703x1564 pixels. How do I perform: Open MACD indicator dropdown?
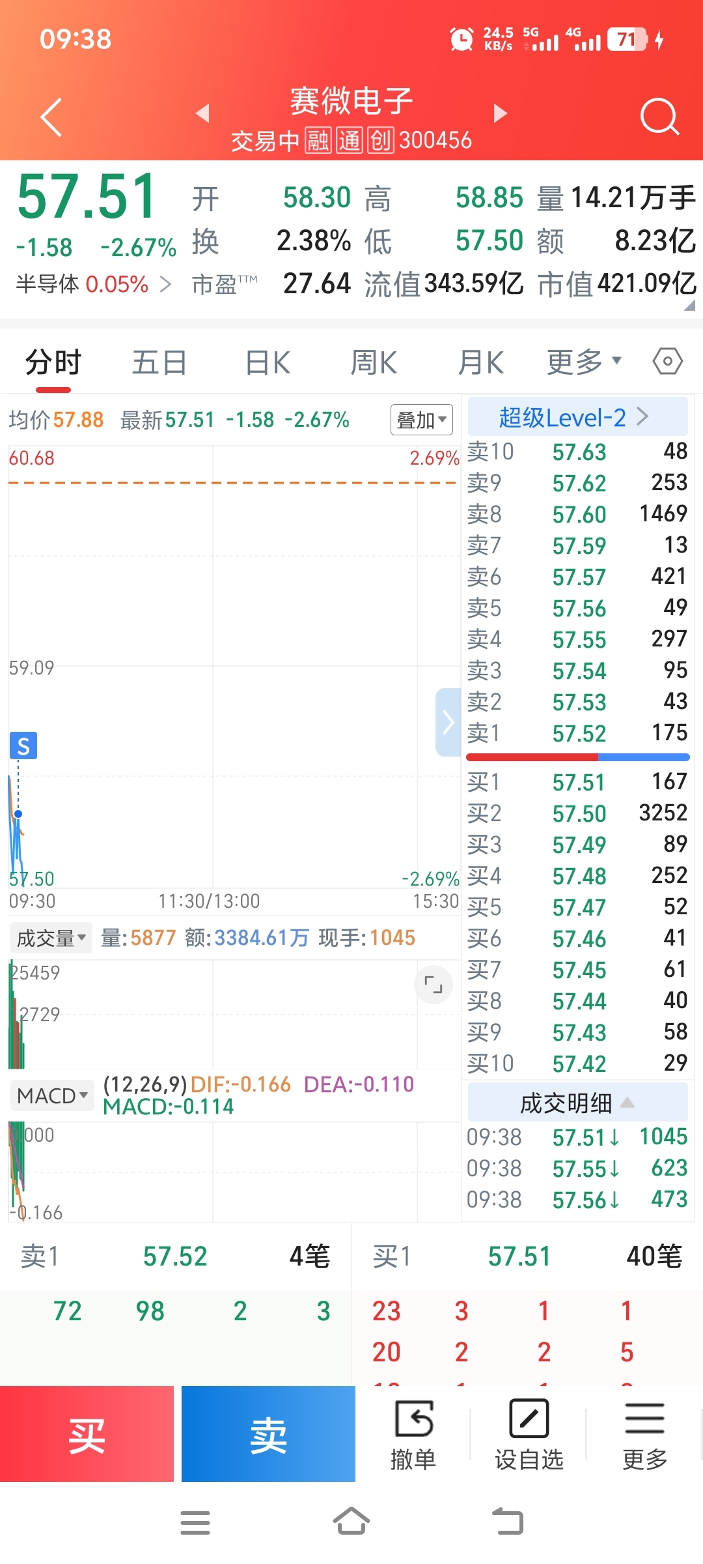click(52, 1095)
